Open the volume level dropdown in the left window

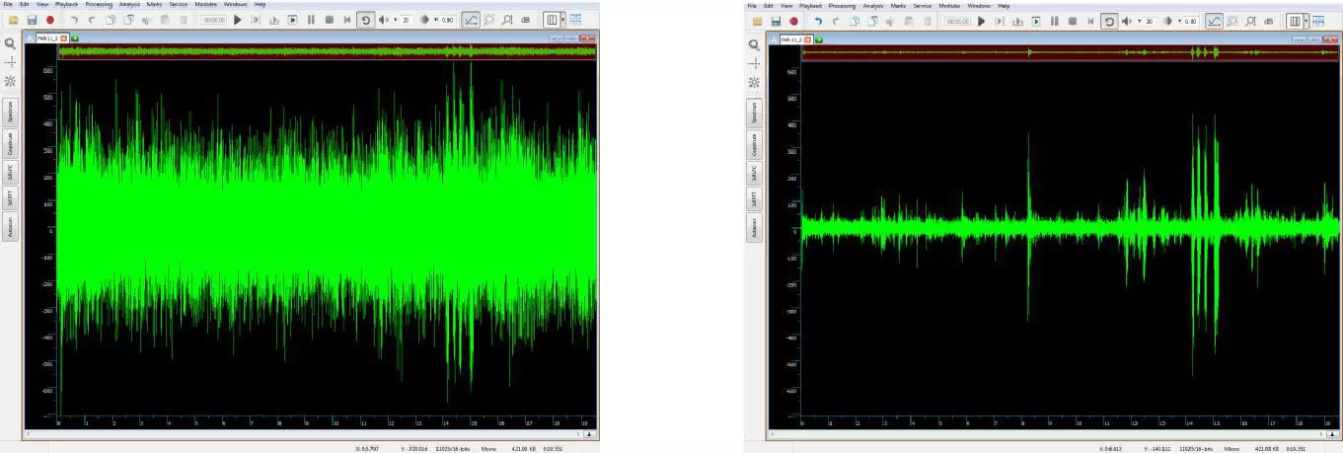point(396,20)
